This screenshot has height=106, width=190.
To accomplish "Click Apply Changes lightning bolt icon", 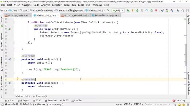I will coord(132,11).
